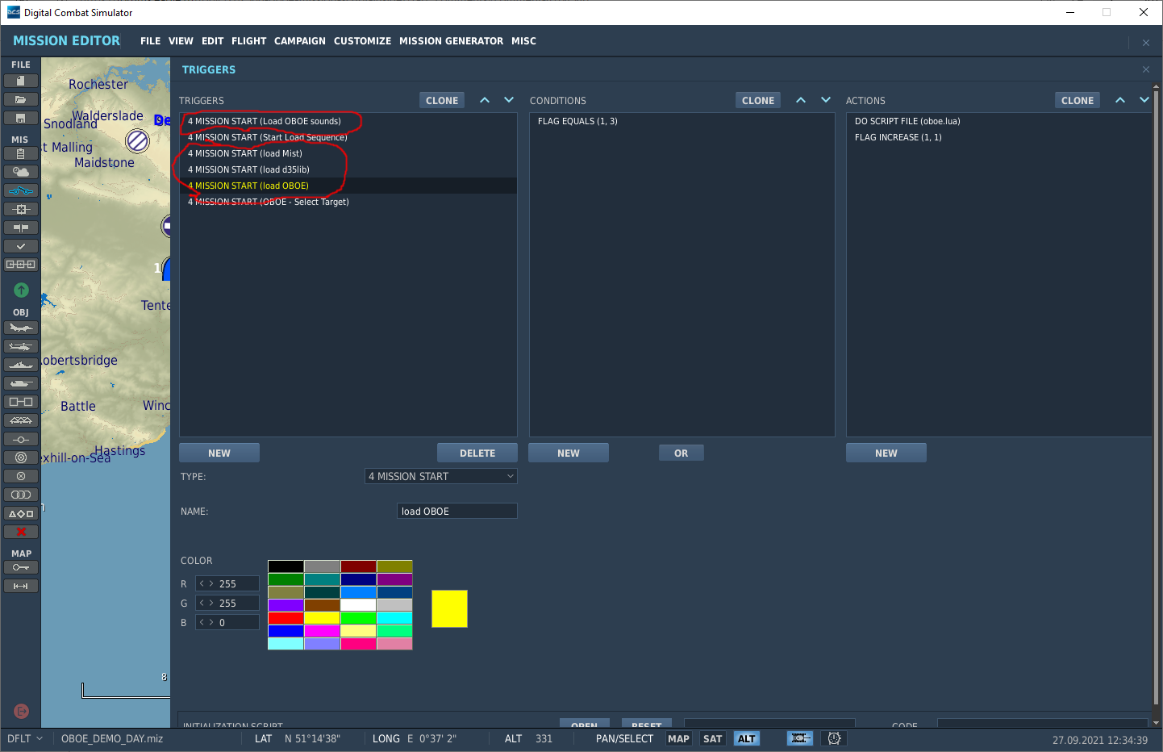This screenshot has width=1163, height=752.
Task: Click the unit icon toggle in status bar
Action: (800, 738)
